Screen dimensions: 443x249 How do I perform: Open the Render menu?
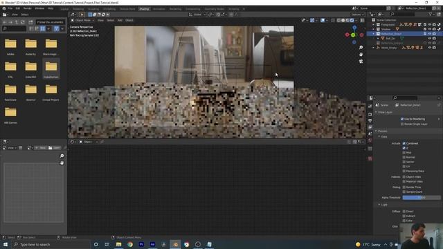tap(28, 8)
